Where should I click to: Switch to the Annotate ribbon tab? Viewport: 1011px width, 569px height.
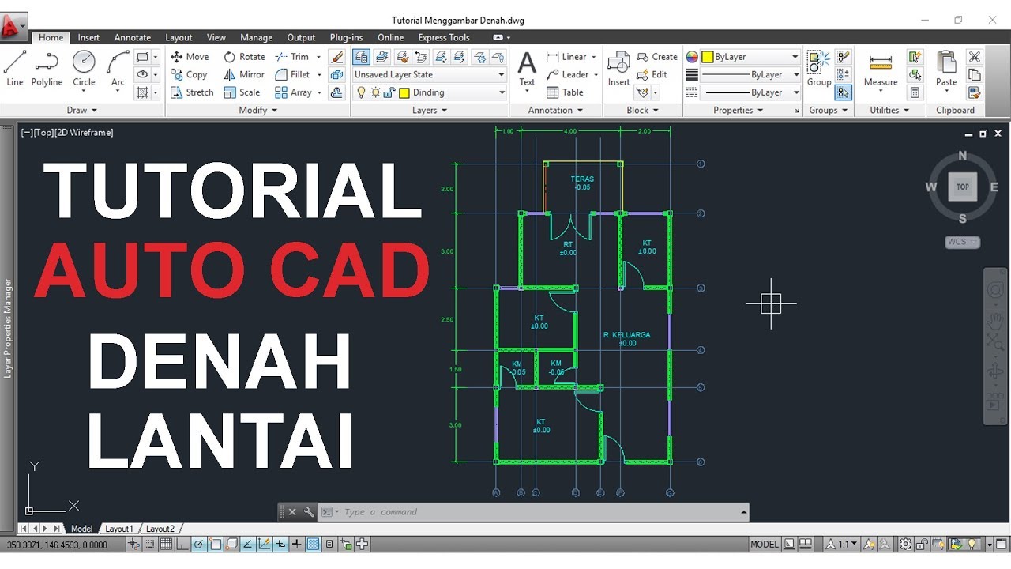point(133,37)
